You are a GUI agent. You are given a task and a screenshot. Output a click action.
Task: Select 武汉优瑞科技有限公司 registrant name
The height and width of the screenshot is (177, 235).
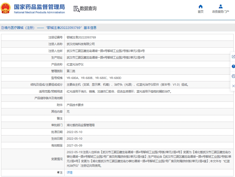pos(81,44)
